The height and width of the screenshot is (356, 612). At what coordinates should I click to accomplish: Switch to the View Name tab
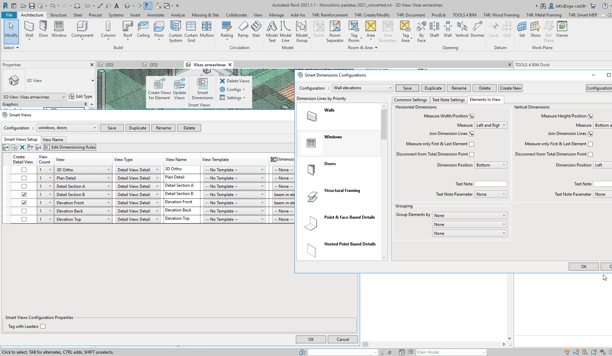pyautogui.click(x=53, y=140)
